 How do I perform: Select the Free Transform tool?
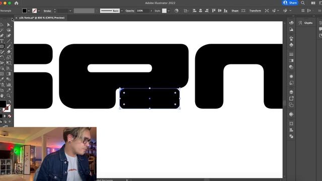9,63
